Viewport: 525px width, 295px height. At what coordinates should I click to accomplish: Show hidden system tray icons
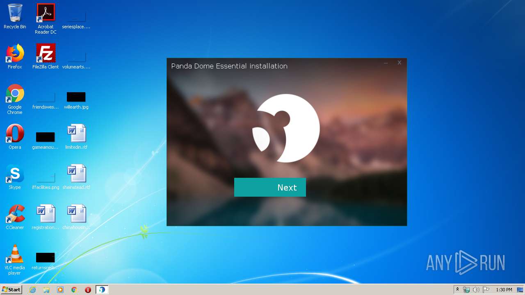[457, 290]
